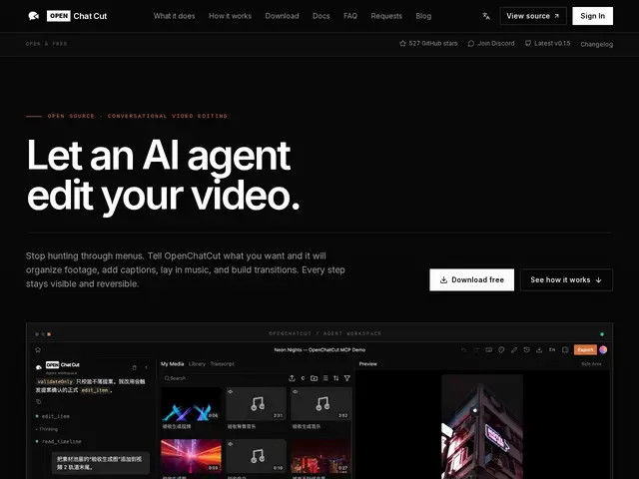Click the edit_item step in chat
Viewport: 639px width, 479px height.
pos(53,416)
